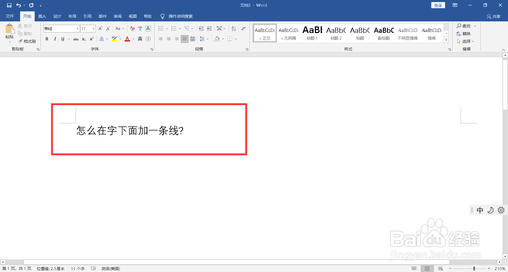Toggle italic formatting
Image resolution: width=508 pixels, height=272 pixels.
pyautogui.click(x=55, y=39)
